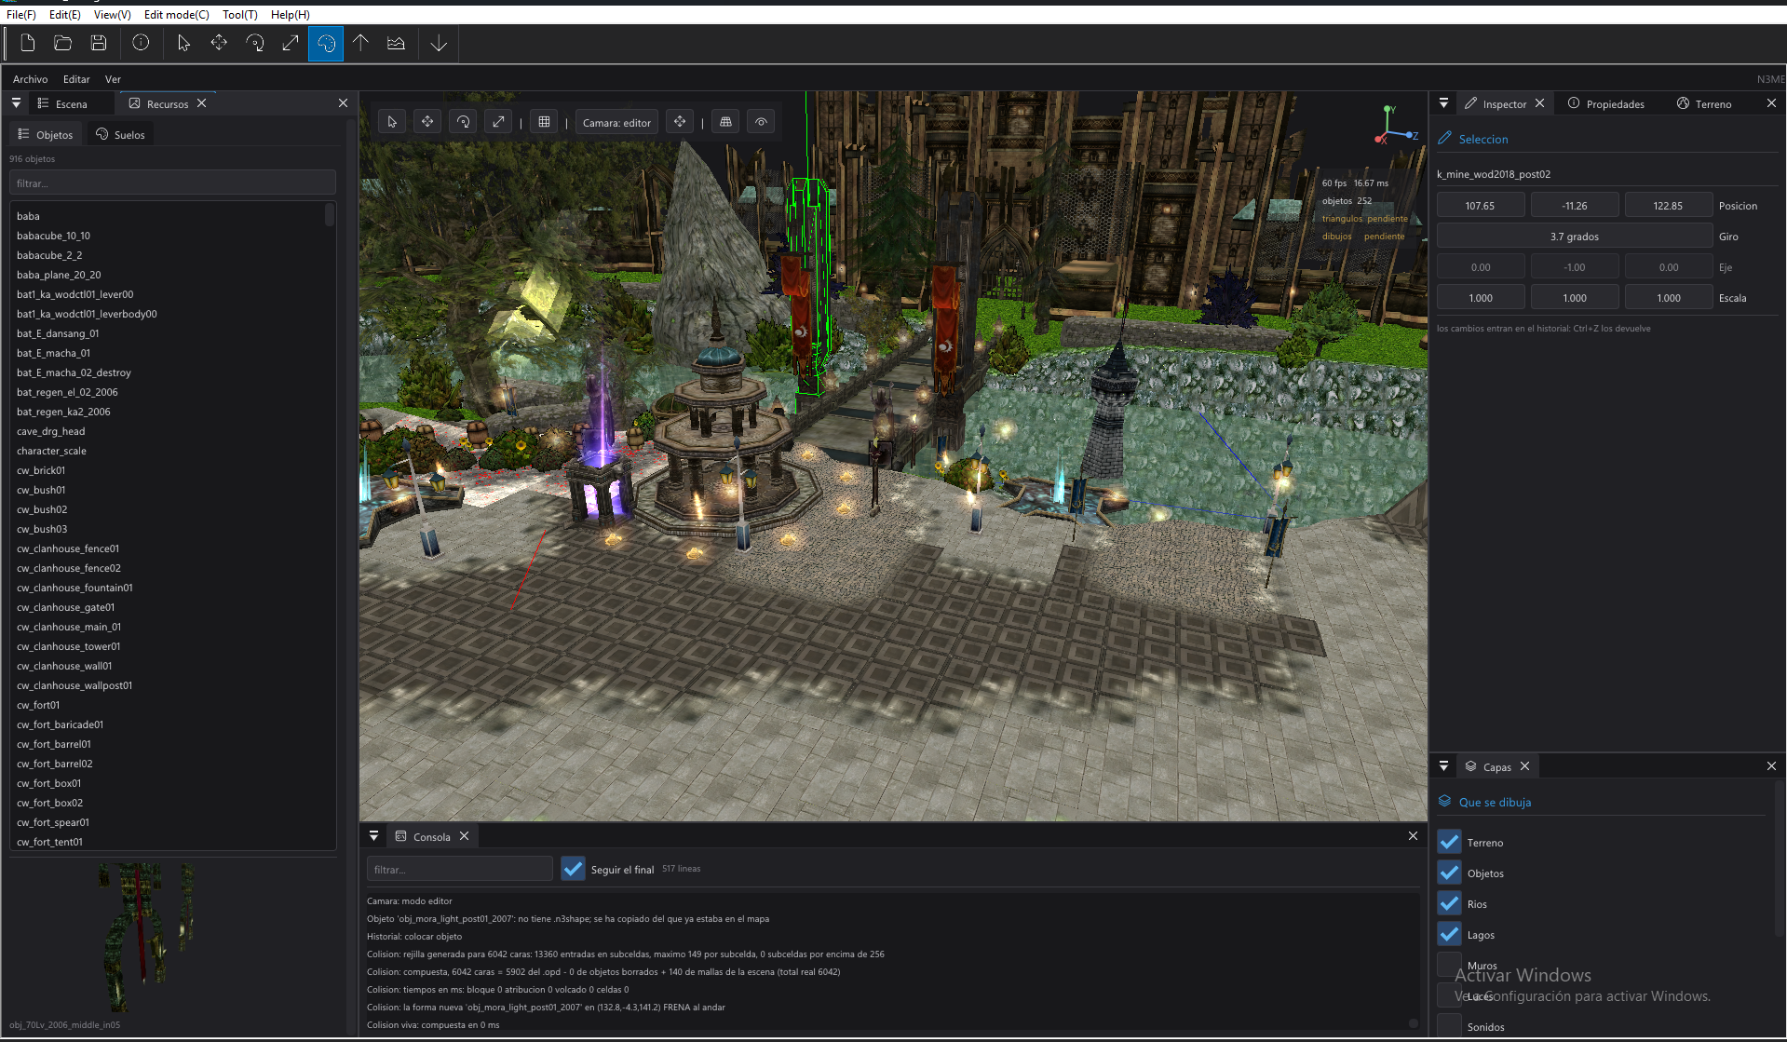
Task: Pick the move tool in main toolbar
Action: coord(219,43)
